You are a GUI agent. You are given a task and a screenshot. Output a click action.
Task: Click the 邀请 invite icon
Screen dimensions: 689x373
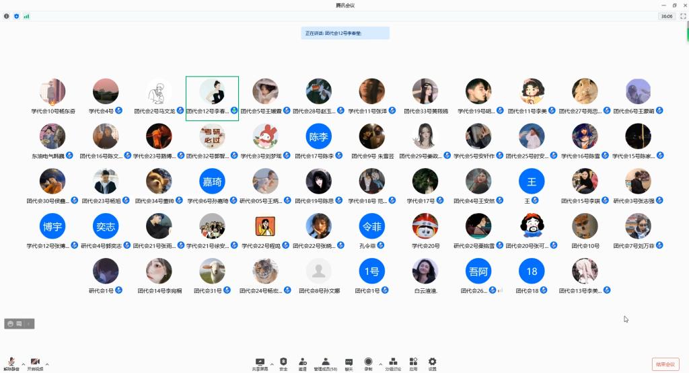(303, 363)
